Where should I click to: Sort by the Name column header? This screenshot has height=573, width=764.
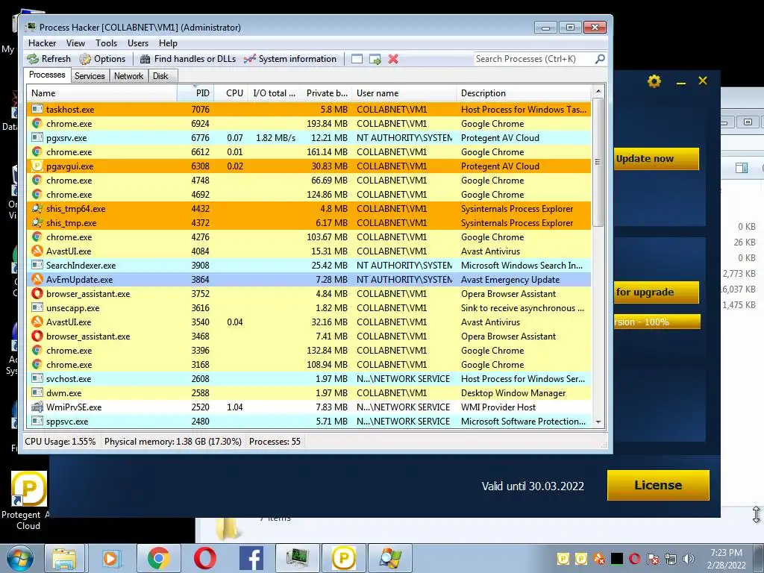tap(102, 93)
